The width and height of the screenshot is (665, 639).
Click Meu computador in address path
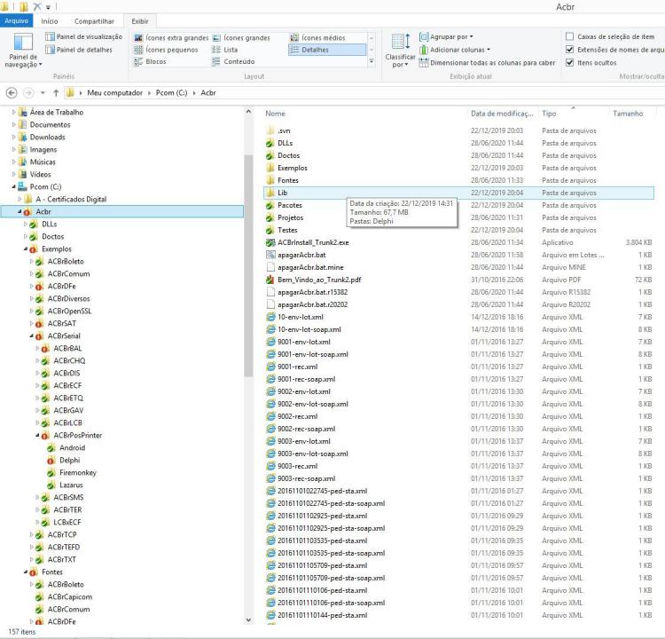pos(115,92)
